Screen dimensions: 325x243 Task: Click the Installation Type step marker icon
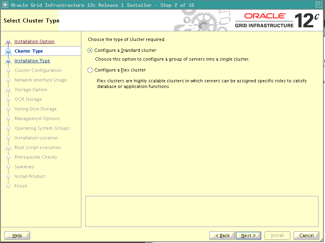(8, 61)
